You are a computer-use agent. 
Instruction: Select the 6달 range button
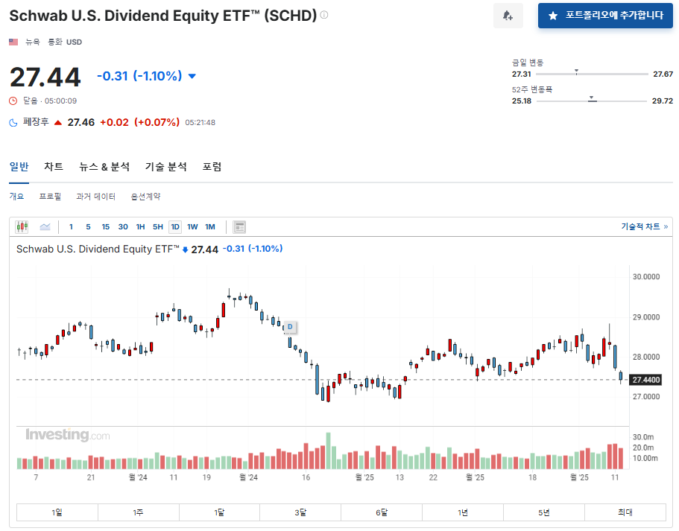tap(382, 512)
